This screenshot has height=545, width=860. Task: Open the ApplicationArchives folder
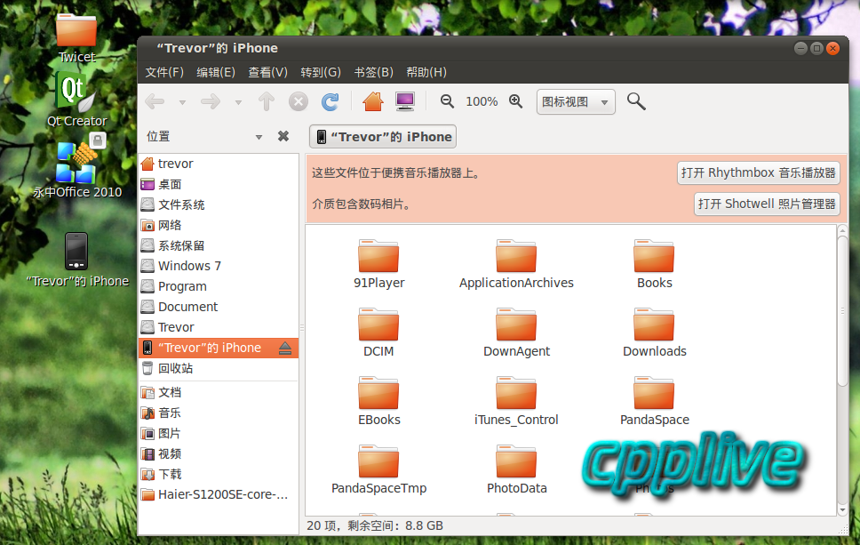pos(516,264)
